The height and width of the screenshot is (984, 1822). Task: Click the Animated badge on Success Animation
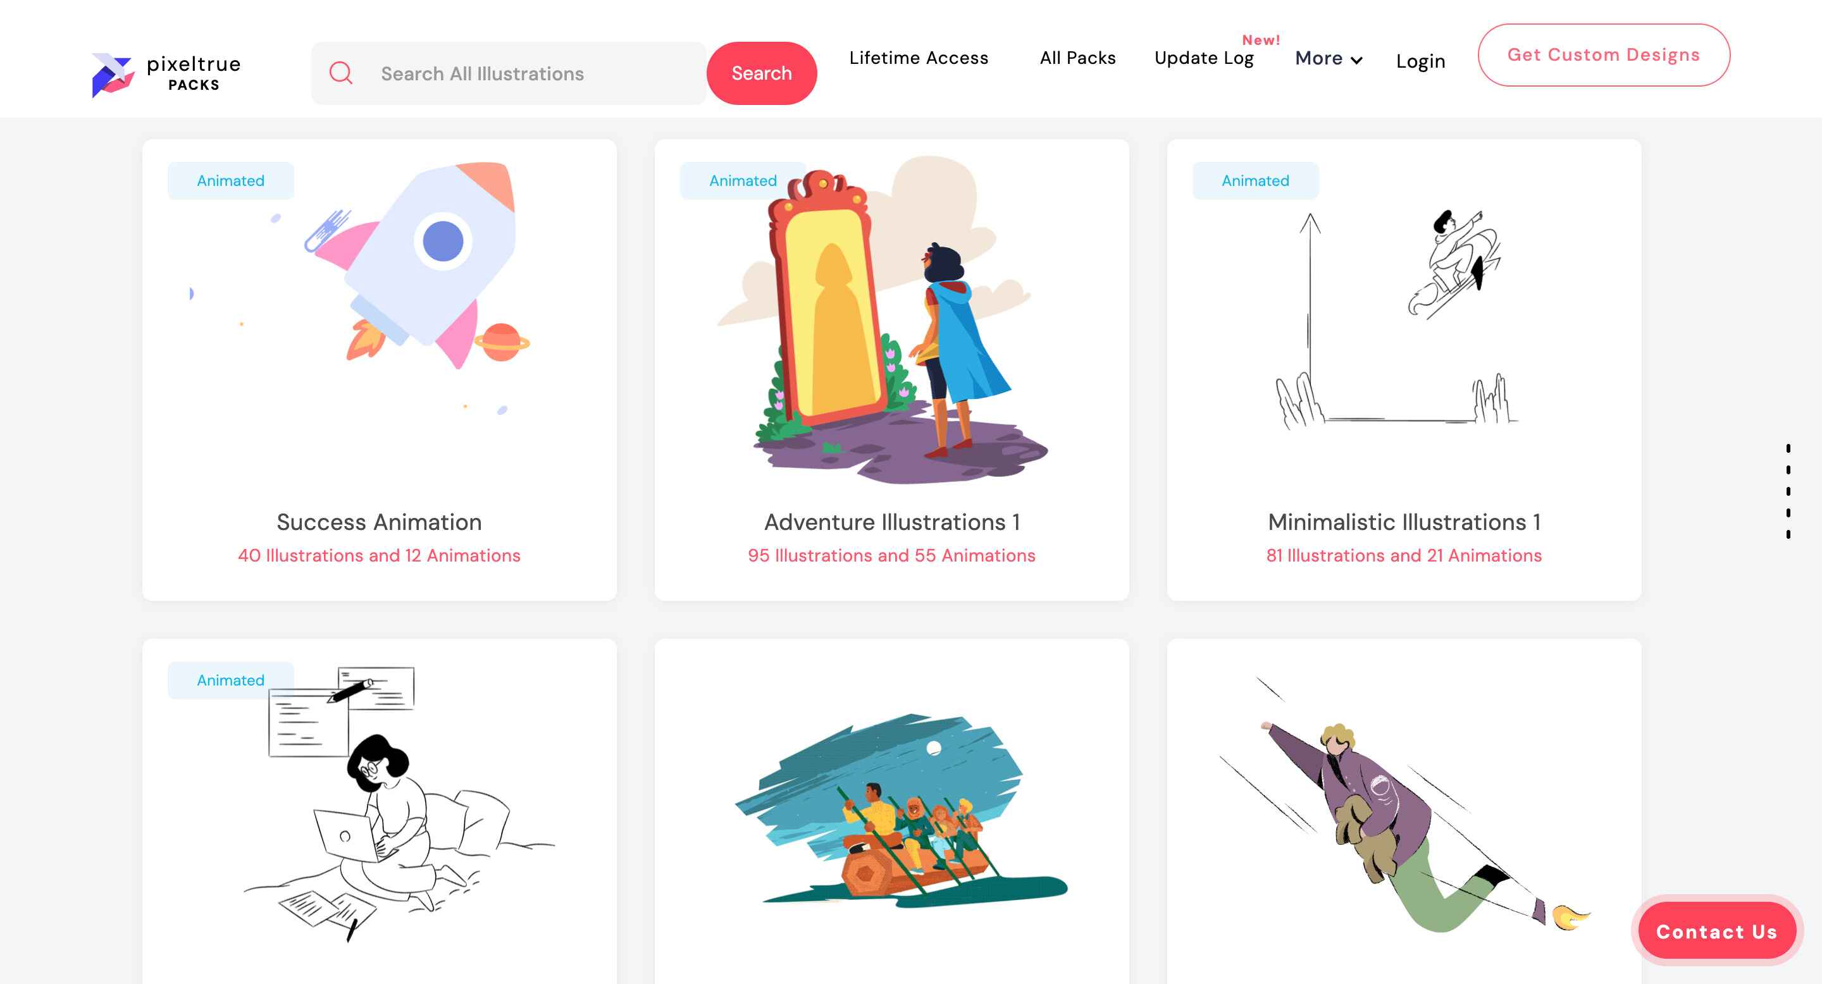[x=230, y=180]
